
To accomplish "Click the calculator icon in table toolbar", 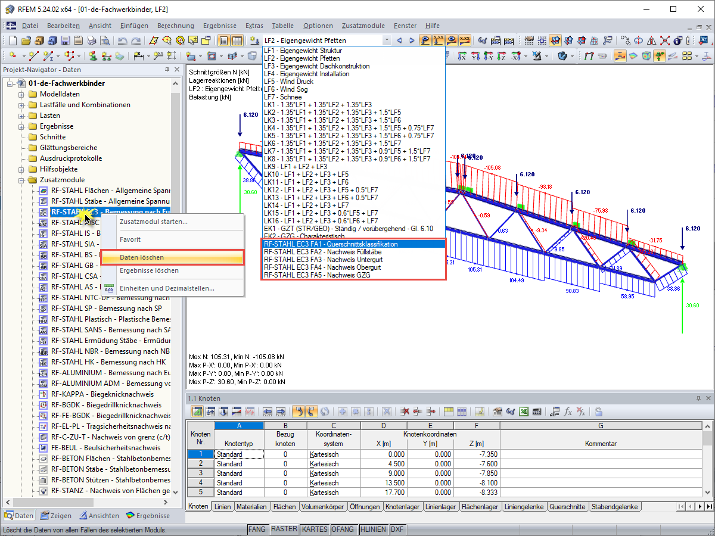I will pyautogui.click(x=536, y=412).
